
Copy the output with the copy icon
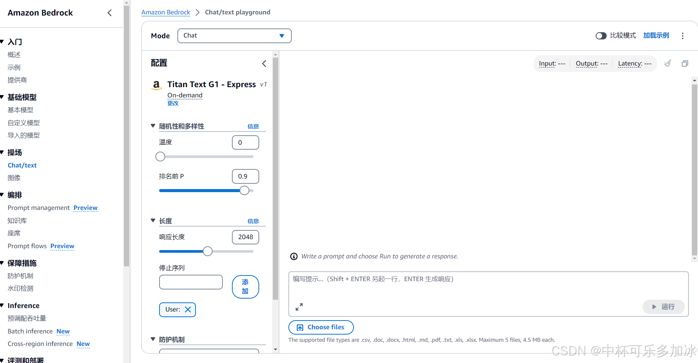[685, 63]
